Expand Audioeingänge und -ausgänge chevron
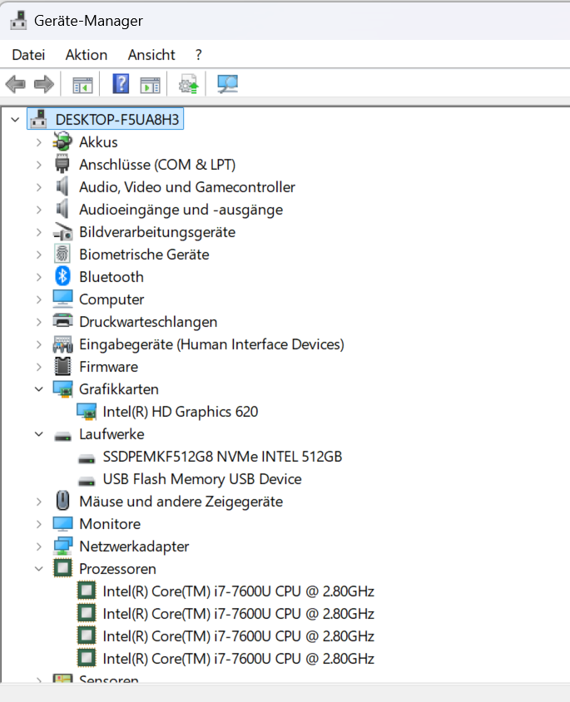Viewport: 570px width, 702px height. coord(39,210)
